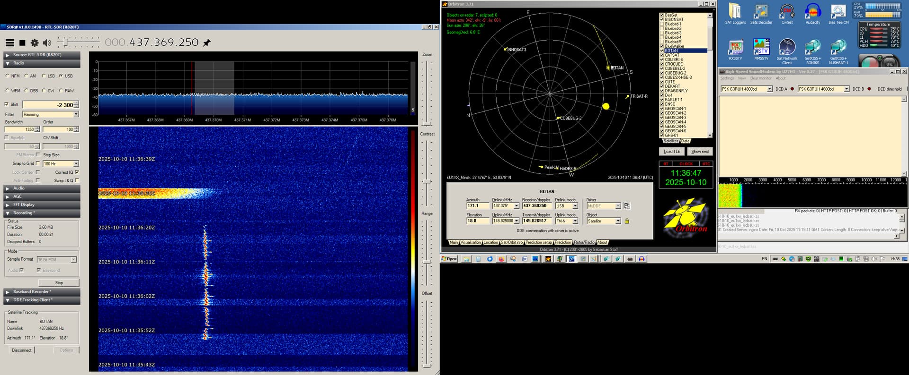The width and height of the screenshot is (909, 375).
Task: Open the SDR# hamburger menu icon
Action: (x=9, y=43)
